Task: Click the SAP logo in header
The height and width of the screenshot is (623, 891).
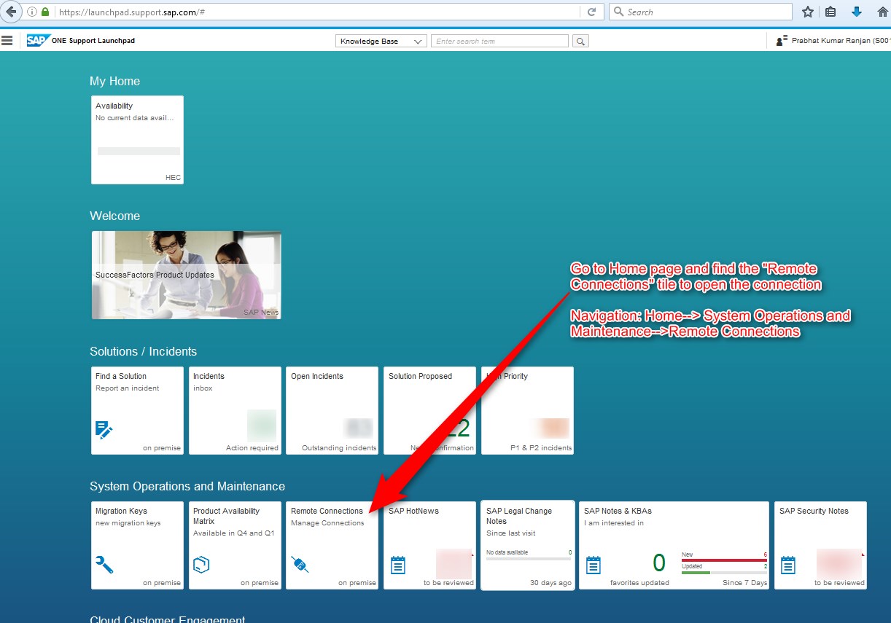Action: point(37,41)
